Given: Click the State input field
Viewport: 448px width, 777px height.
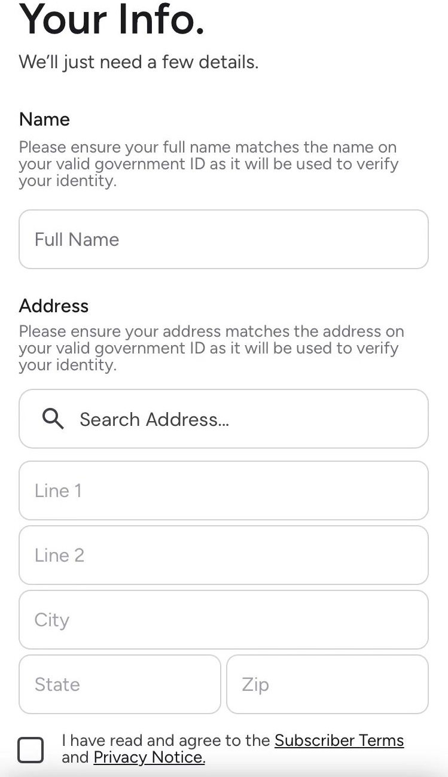Looking at the screenshot, I should [x=120, y=684].
